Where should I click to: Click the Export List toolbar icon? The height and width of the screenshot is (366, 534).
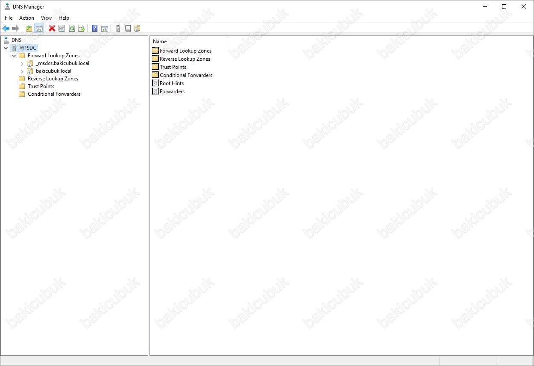[x=82, y=29]
